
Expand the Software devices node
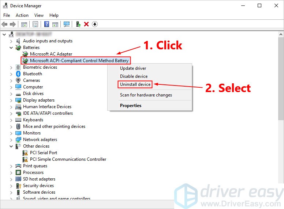(11, 192)
